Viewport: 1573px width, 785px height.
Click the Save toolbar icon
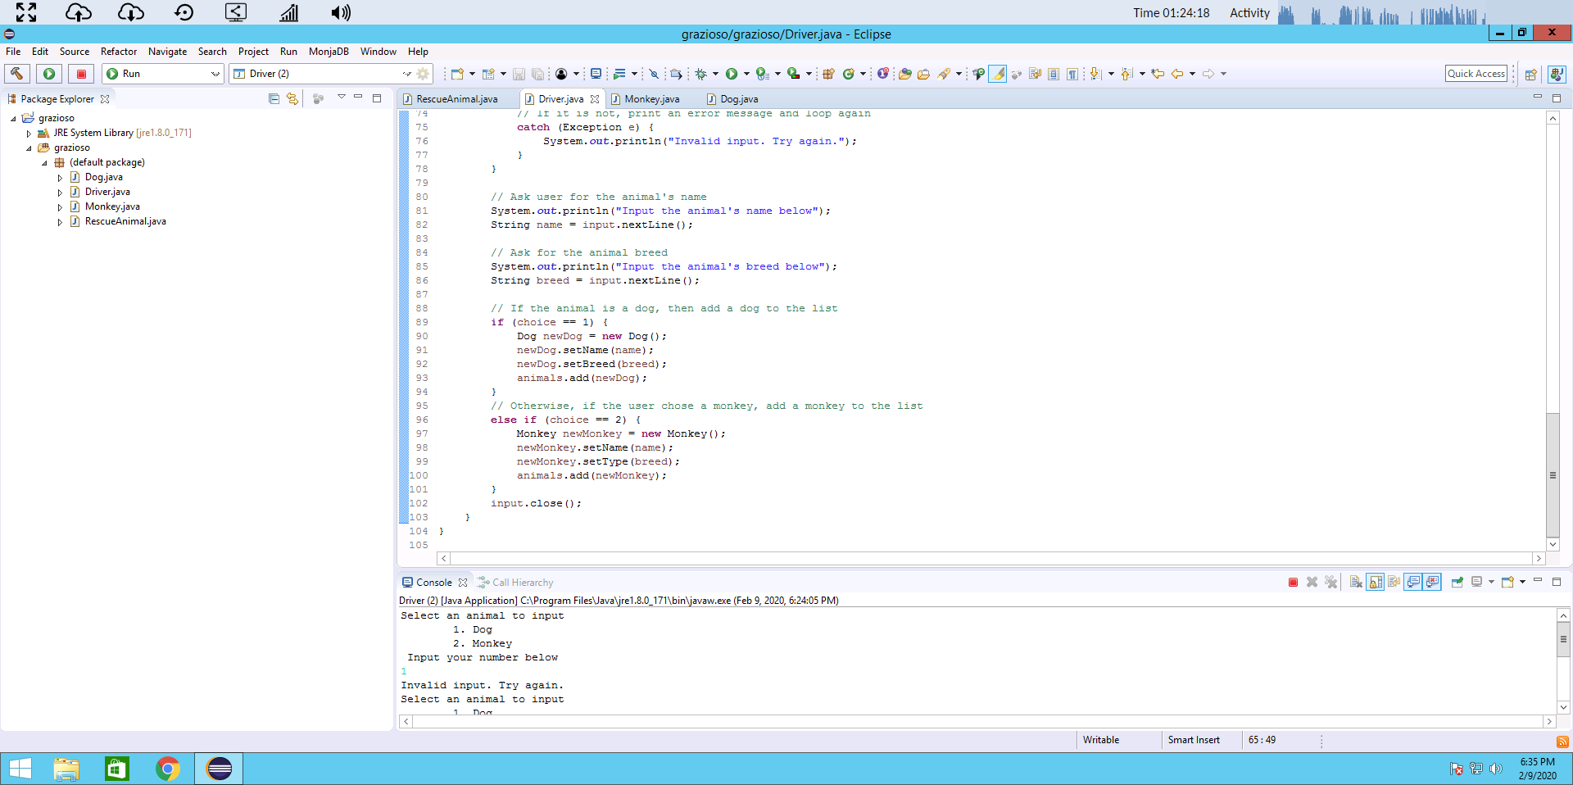[x=519, y=74]
